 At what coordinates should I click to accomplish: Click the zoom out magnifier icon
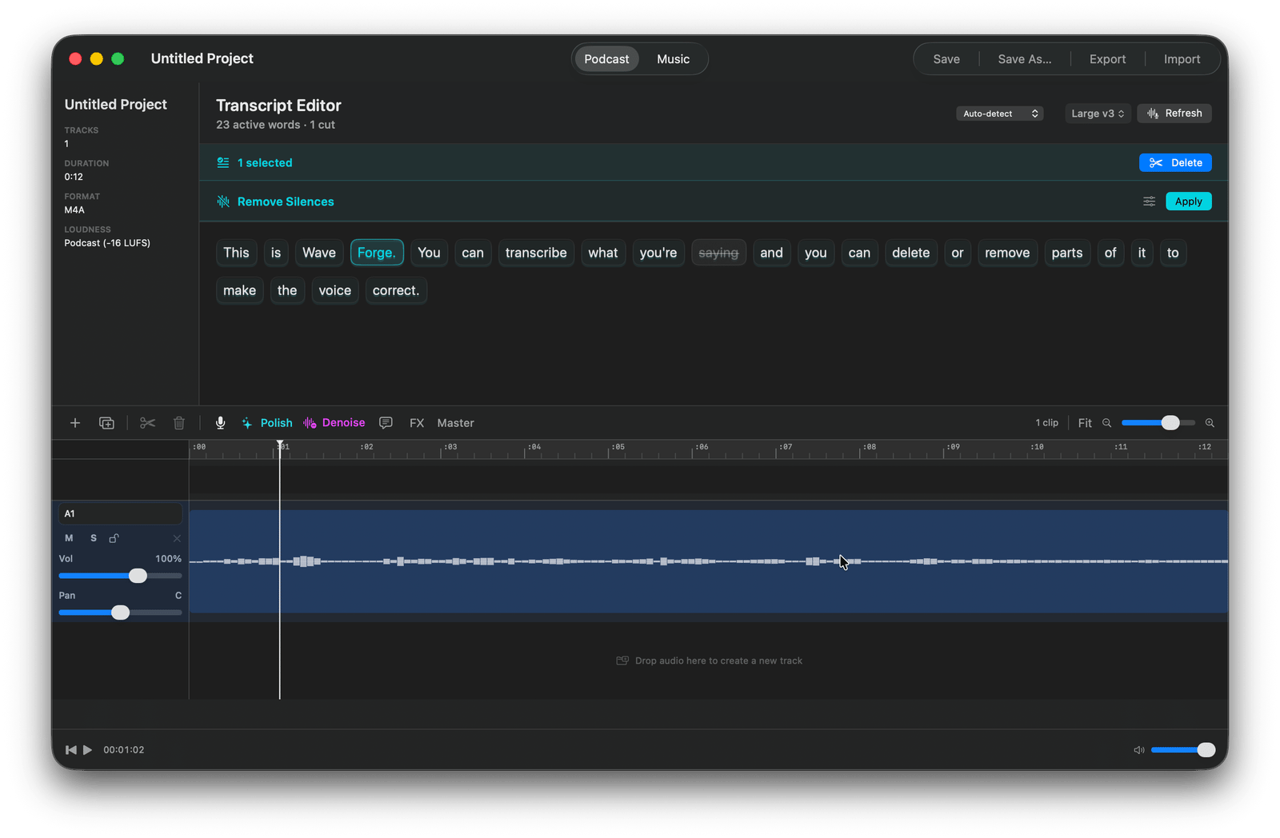coord(1107,423)
